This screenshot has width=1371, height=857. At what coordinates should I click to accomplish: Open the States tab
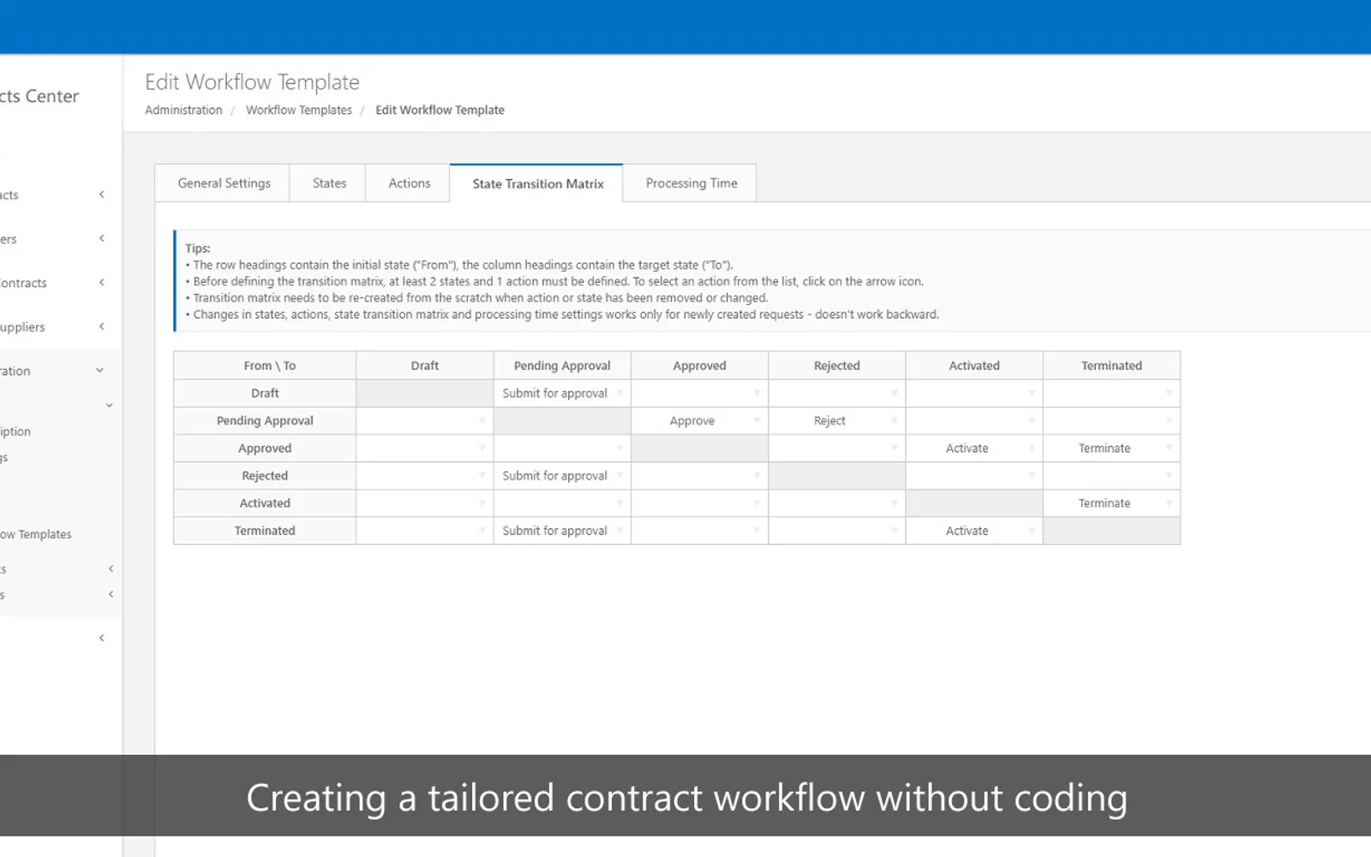329,183
